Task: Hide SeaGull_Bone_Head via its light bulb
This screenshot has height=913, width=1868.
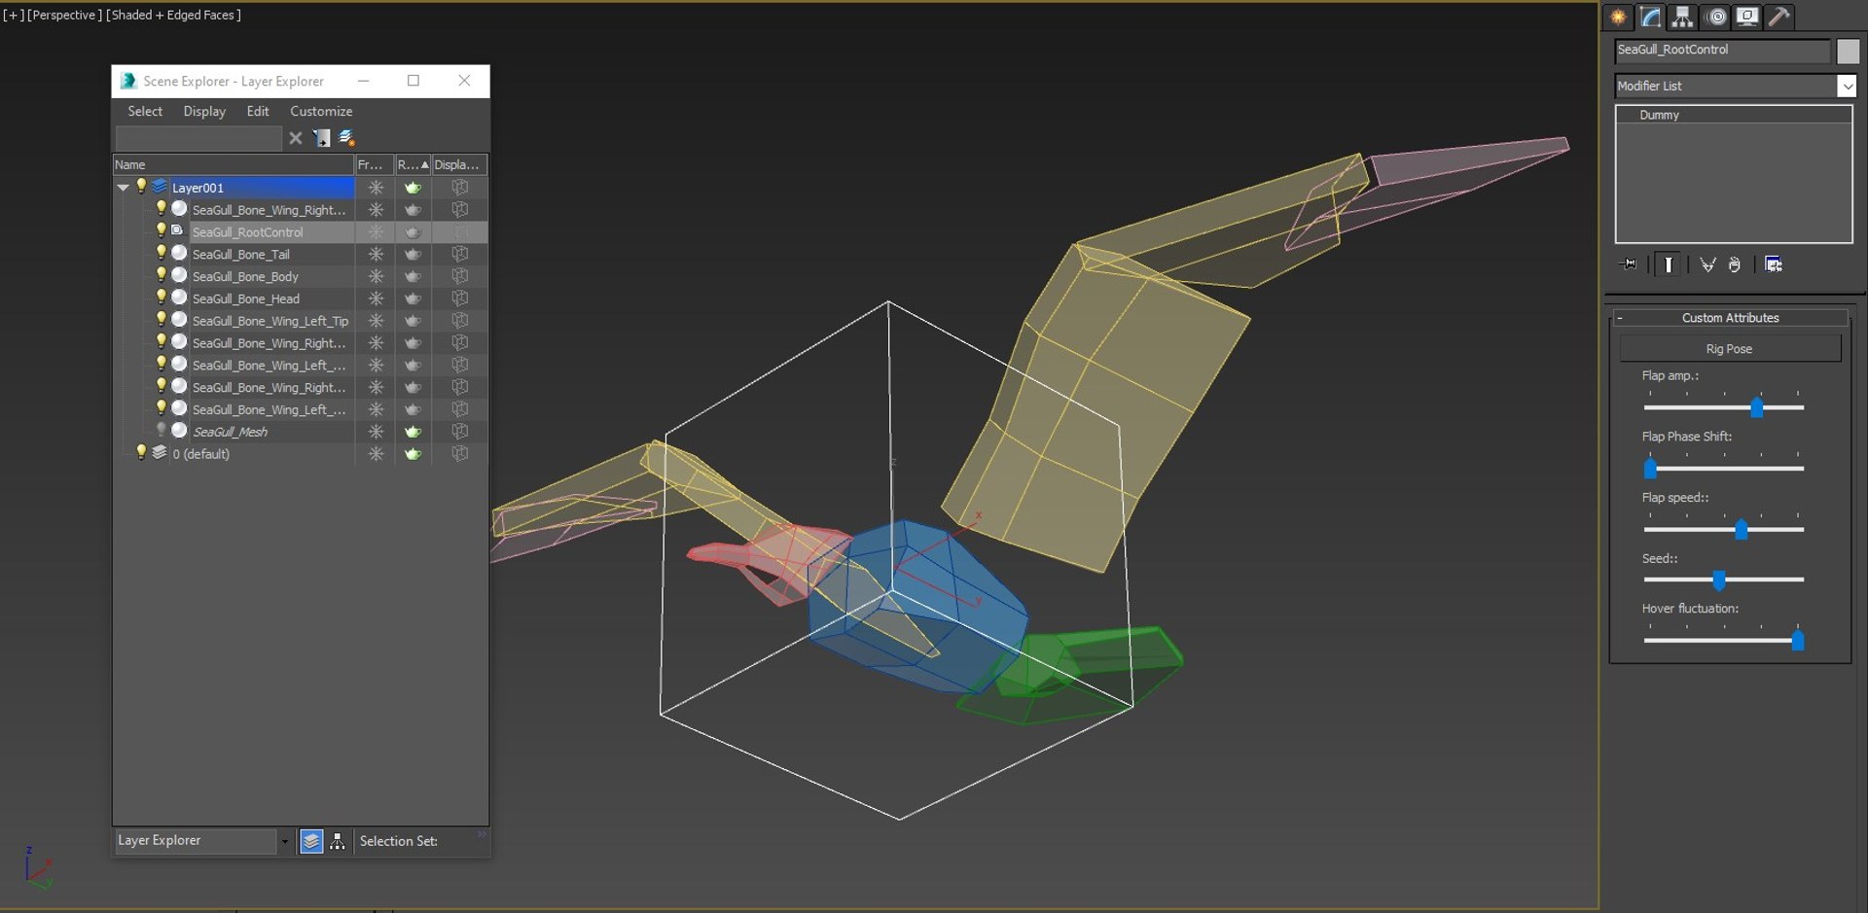Action: 162,298
